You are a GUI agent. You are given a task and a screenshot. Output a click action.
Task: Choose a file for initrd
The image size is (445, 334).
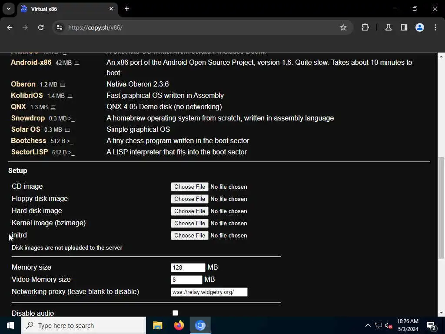pos(189,235)
